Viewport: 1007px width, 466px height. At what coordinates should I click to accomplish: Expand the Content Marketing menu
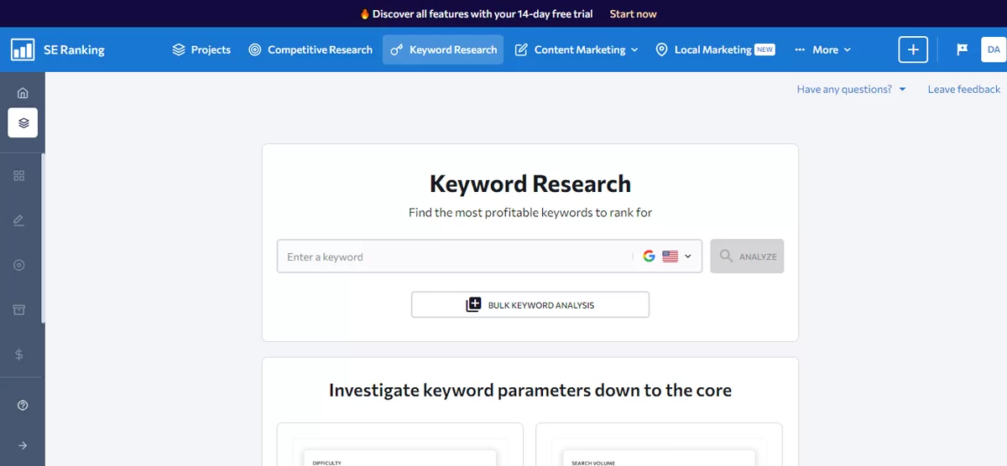click(x=577, y=49)
